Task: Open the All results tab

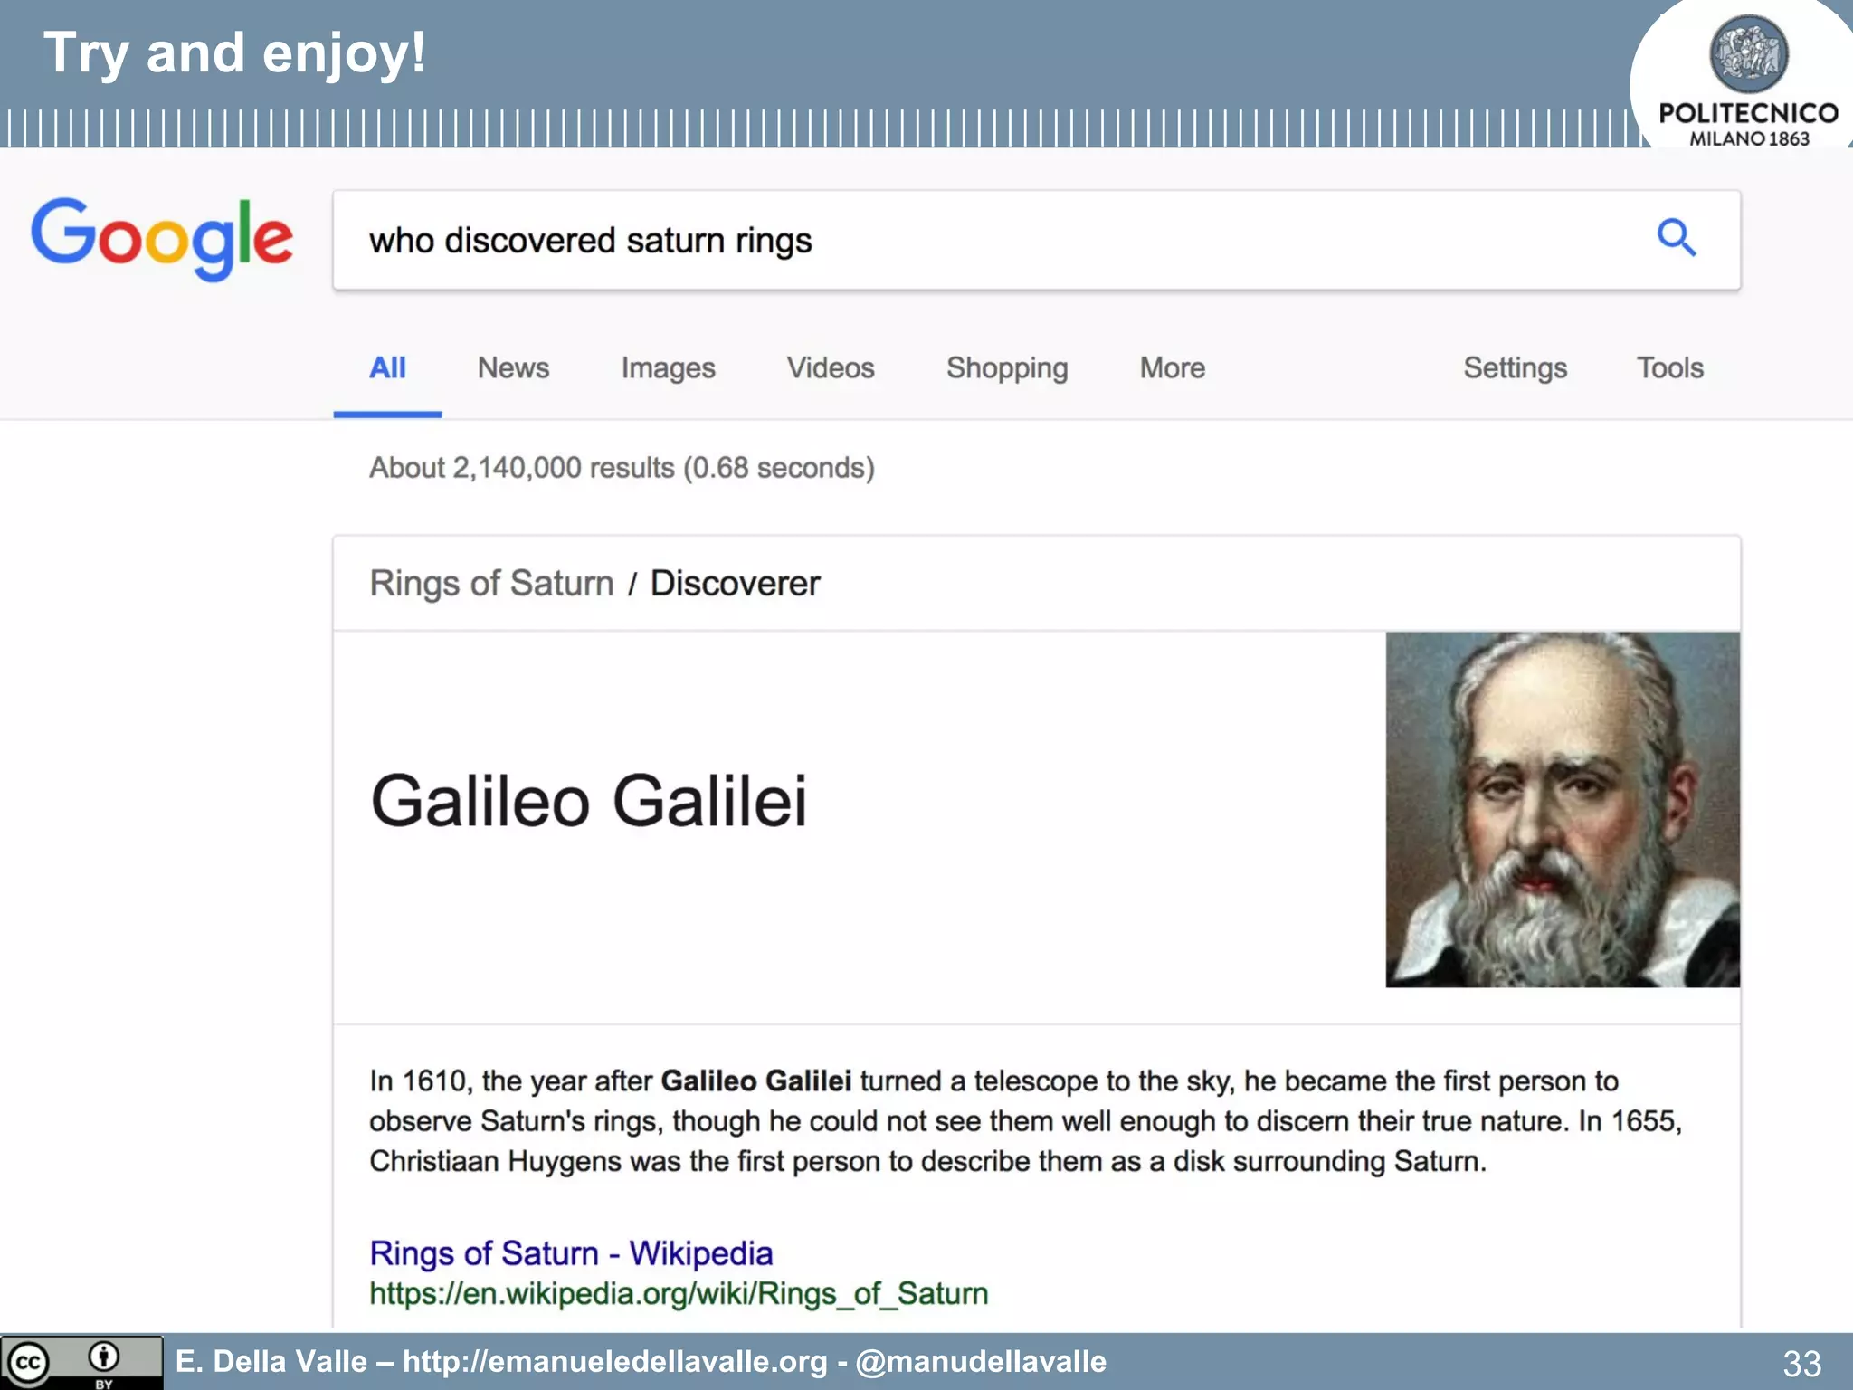Action: coord(387,368)
